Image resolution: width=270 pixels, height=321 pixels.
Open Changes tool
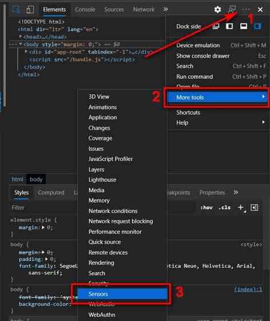[x=122, y=128]
